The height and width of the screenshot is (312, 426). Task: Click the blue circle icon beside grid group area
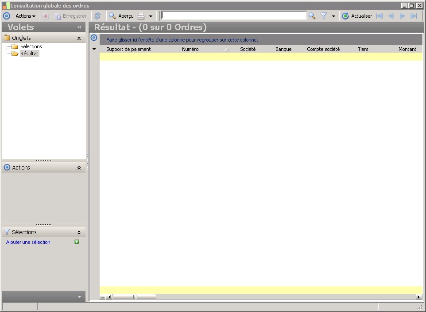pyautogui.click(x=94, y=38)
